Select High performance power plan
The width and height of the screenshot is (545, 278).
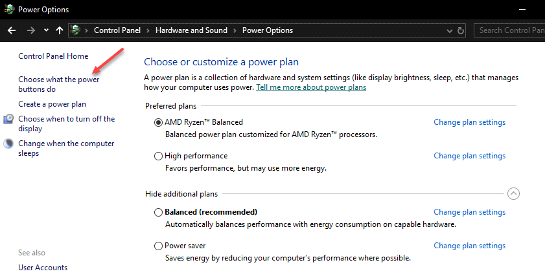pos(159,156)
